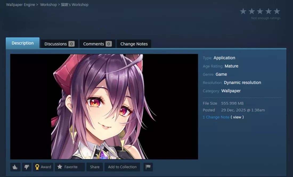Open the Change Notes tab
The image size is (293, 177).
(x=134, y=44)
